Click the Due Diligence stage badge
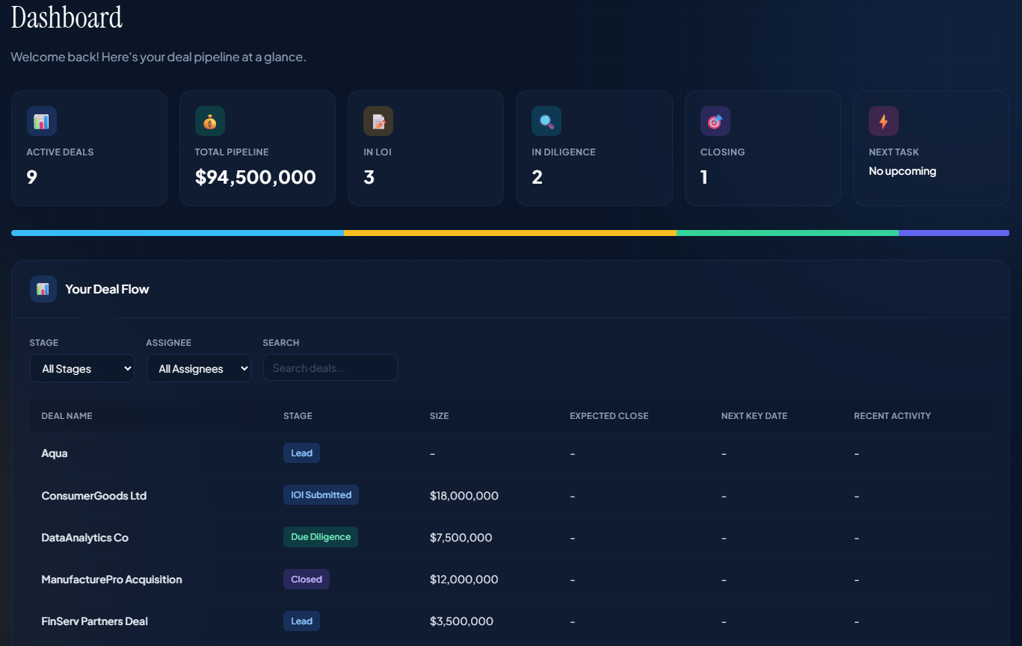This screenshot has width=1022, height=646. [x=321, y=537]
